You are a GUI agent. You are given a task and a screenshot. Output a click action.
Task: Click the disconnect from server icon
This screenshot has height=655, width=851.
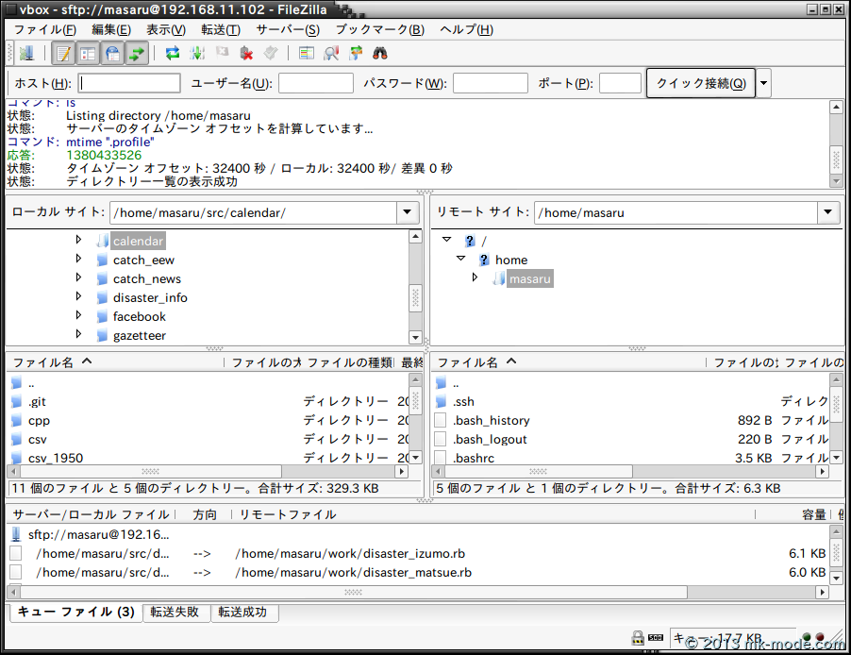point(246,54)
